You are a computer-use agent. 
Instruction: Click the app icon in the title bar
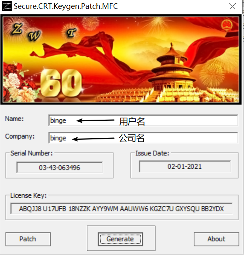[6, 6]
